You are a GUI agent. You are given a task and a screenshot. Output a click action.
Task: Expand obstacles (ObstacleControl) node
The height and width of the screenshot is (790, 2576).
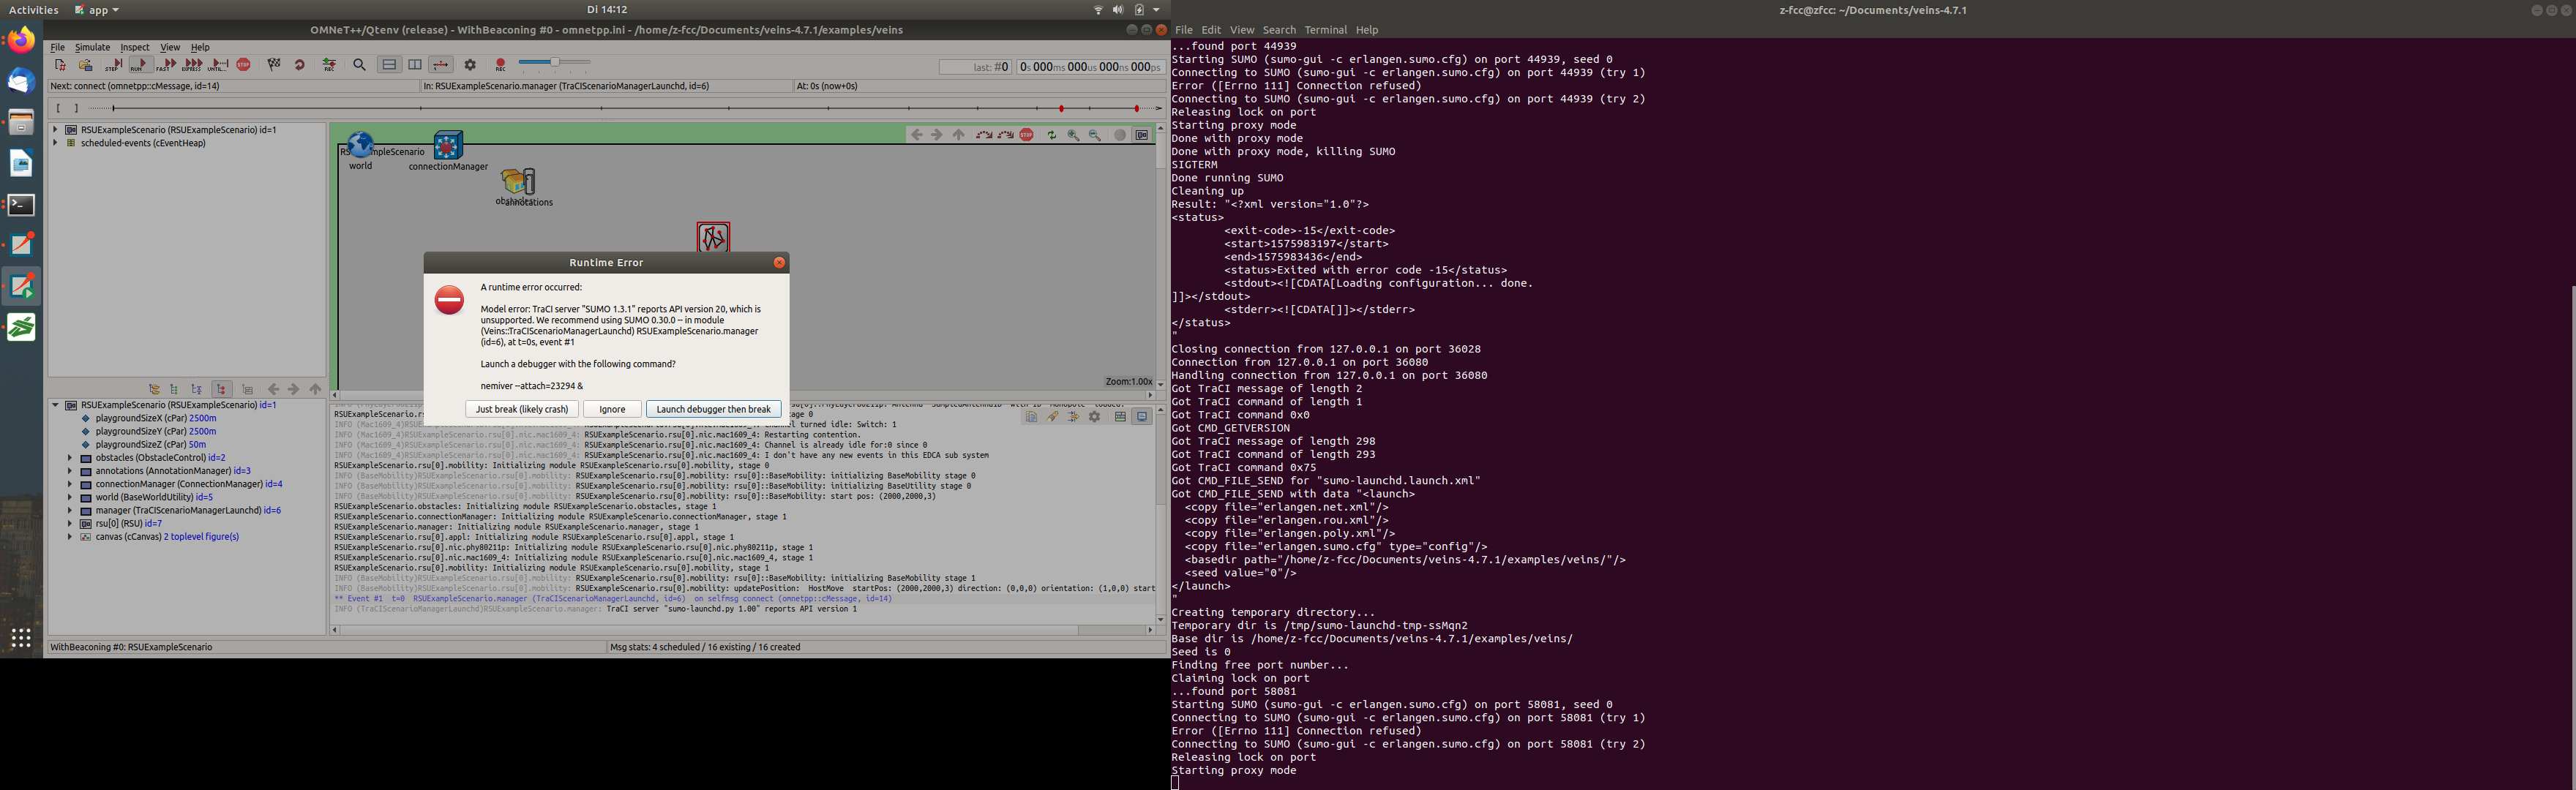pyautogui.click(x=70, y=457)
